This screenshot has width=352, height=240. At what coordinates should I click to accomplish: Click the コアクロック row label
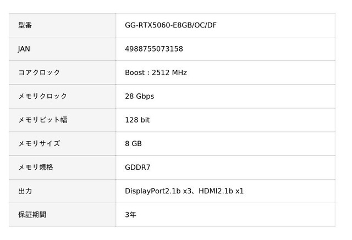coord(39,72)
